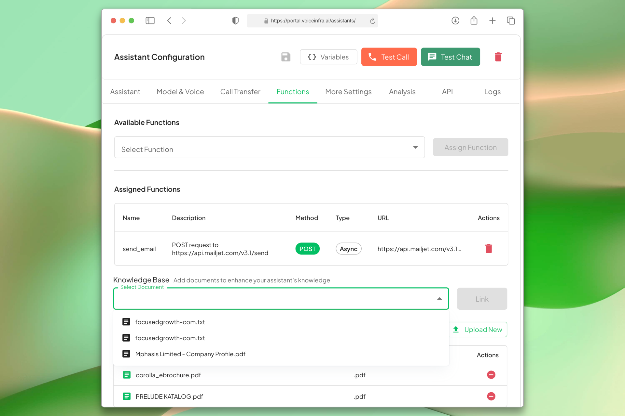
Task: Open the browser downloads icon
Action: point(455,20)
